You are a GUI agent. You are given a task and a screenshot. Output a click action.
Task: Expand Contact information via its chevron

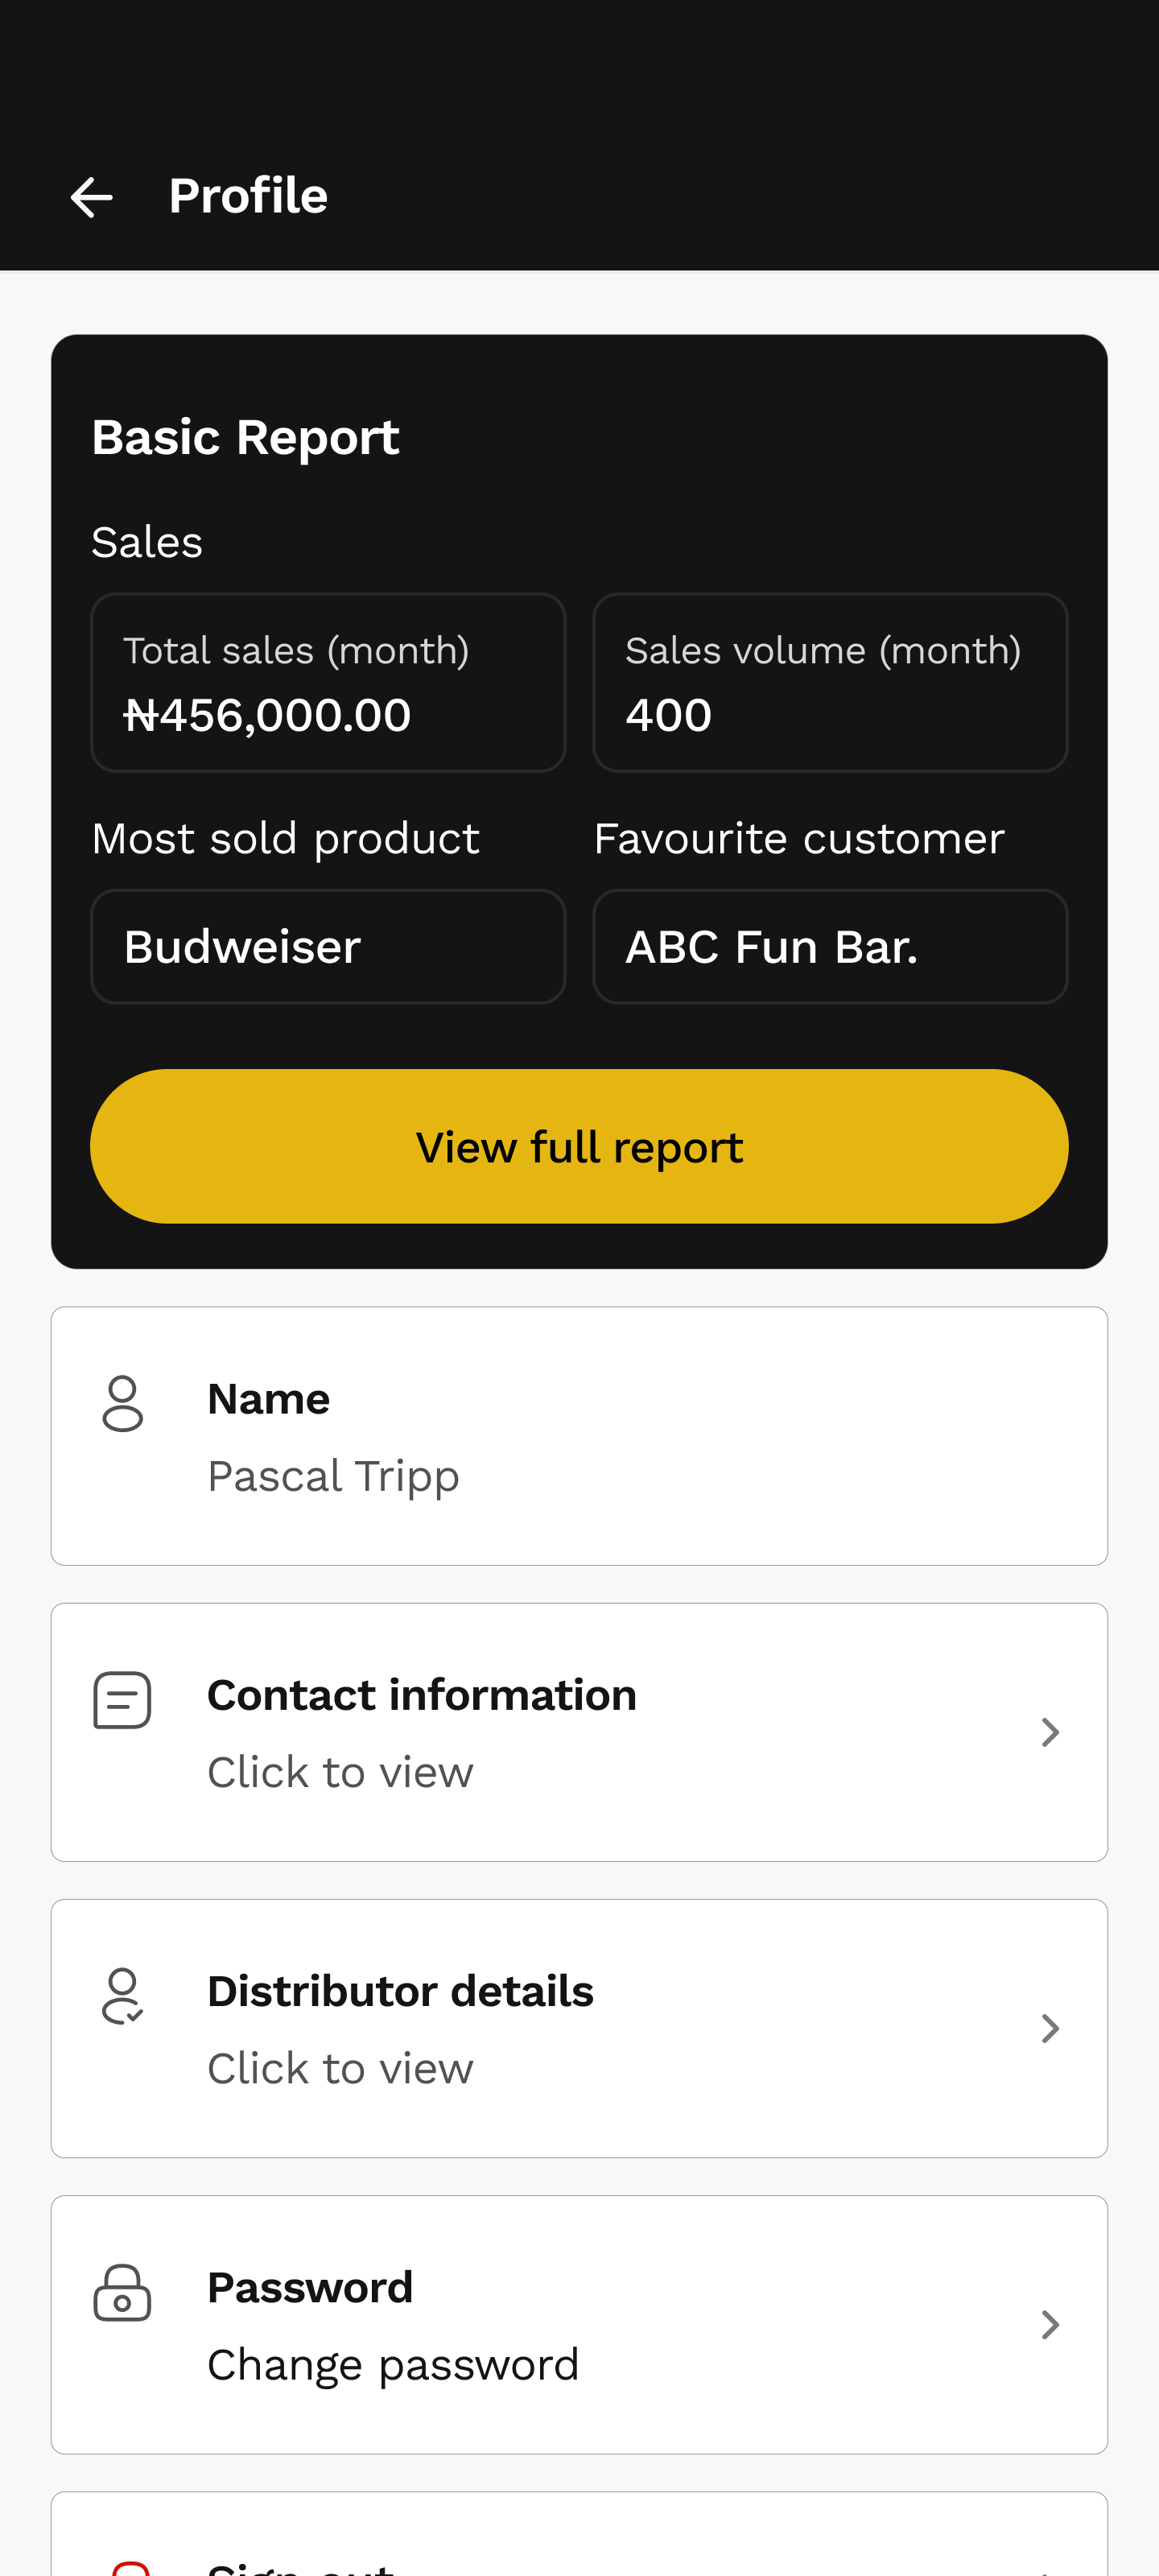[1049, 1732]
